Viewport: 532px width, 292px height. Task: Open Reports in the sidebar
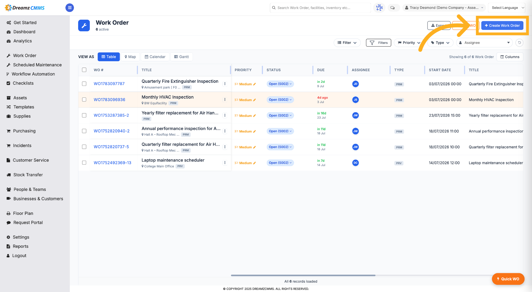click(x=21, y=246)
